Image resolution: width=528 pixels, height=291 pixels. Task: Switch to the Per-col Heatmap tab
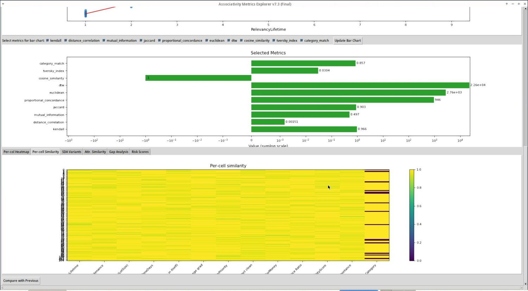[x=16, y=152]
